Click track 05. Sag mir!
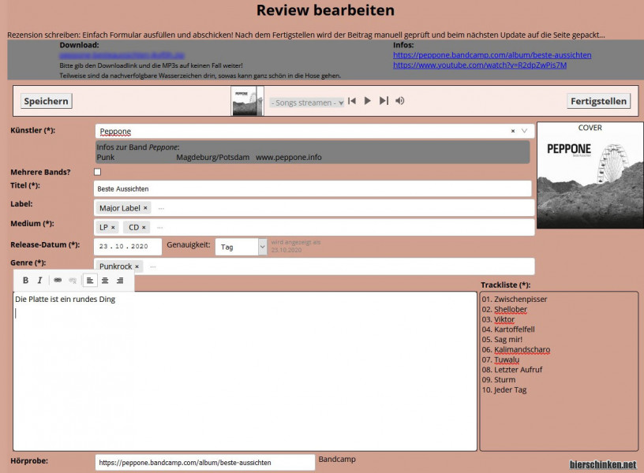 pyautogui.click(x=502, y=340)
